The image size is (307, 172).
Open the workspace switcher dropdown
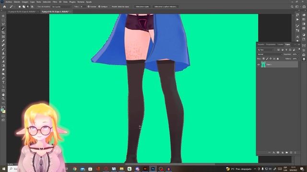297,7
